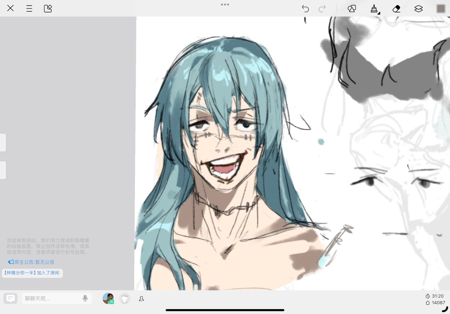Viewport: 450px width, 314px height.
Task: Close the drawing room with the X icon
Action: (11, 8)
